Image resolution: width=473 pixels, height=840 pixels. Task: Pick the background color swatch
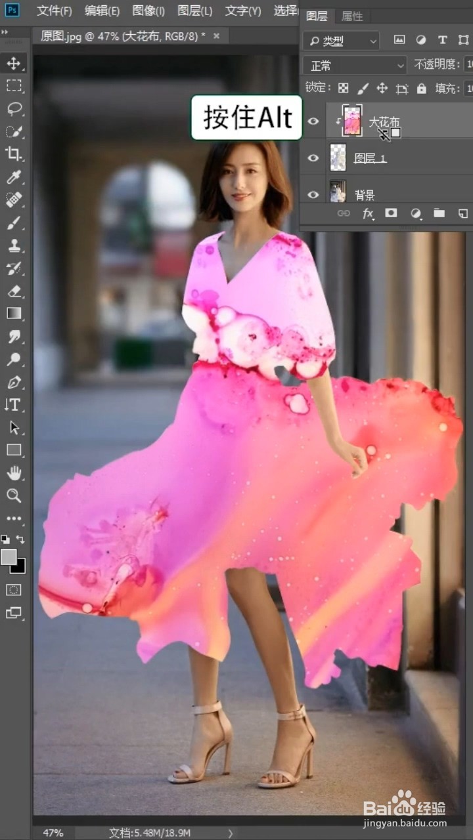coord(20,566)
